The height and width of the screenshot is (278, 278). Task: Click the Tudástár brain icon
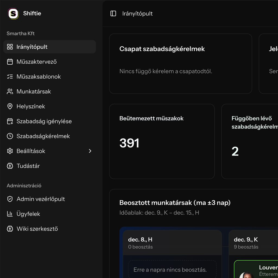point(10,166)
